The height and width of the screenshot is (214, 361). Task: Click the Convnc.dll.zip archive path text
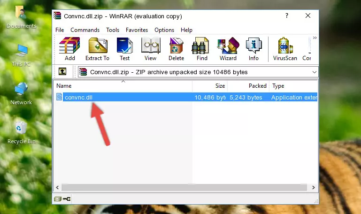tap(169, 72)
